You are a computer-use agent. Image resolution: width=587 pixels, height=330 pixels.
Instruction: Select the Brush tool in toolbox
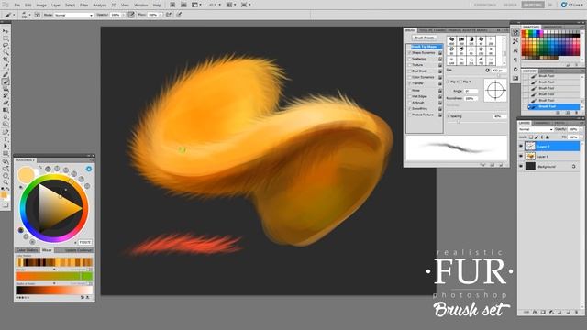click(x=6, y=82)
